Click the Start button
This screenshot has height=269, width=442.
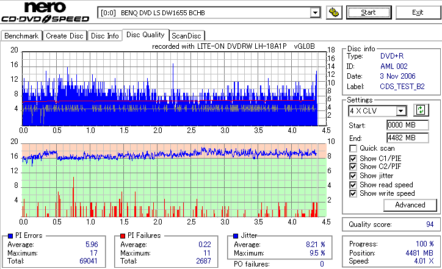[368, 13]
